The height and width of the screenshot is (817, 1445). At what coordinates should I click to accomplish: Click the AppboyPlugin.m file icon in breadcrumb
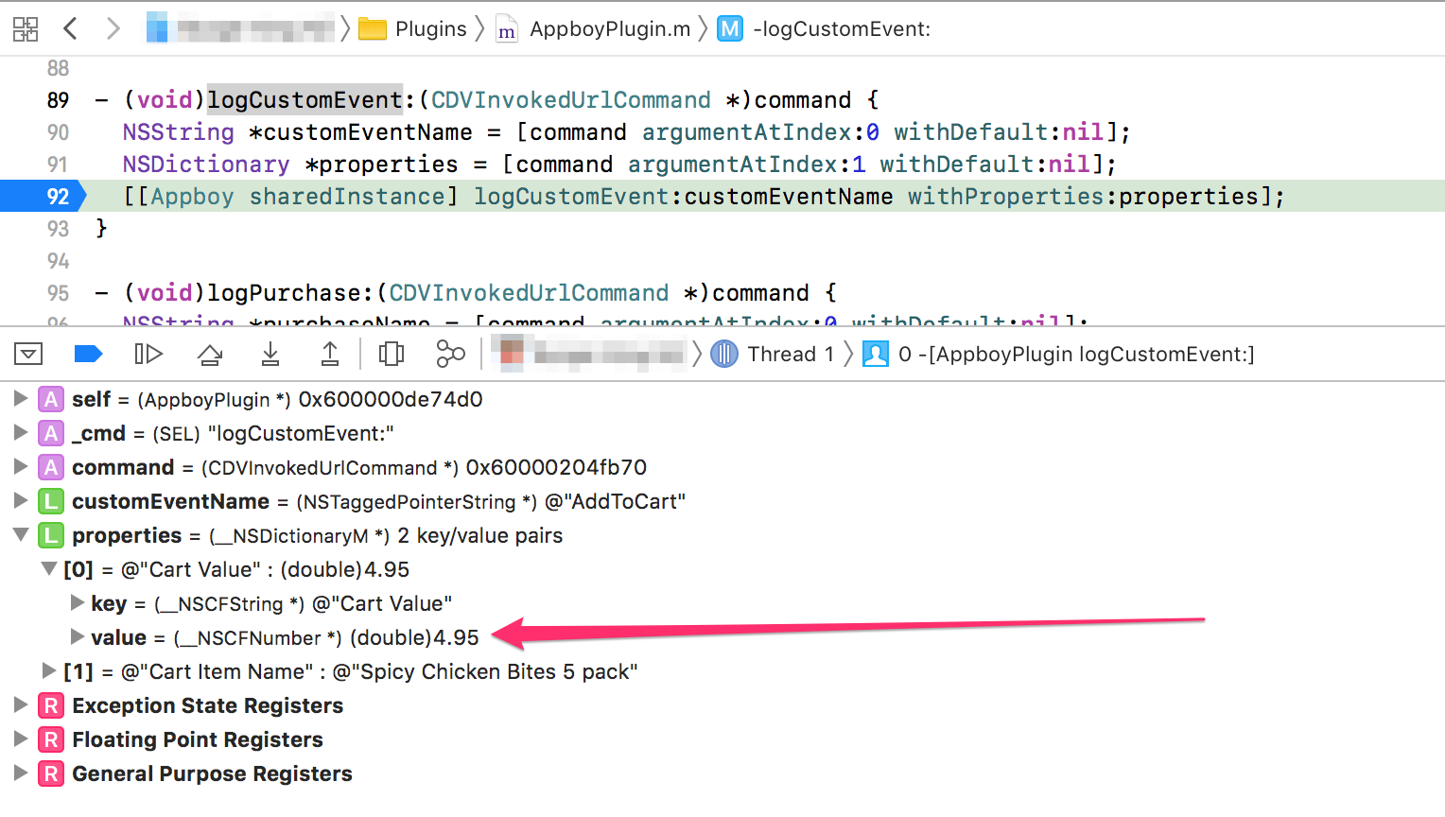[x=507, y=28]
